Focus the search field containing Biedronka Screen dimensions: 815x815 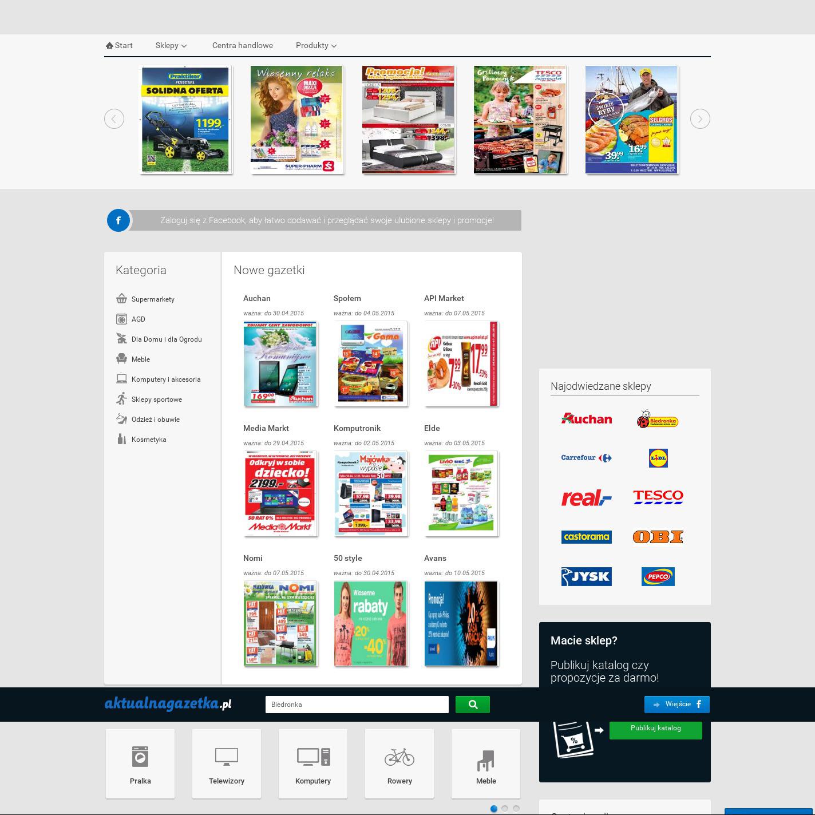point(357,705)
